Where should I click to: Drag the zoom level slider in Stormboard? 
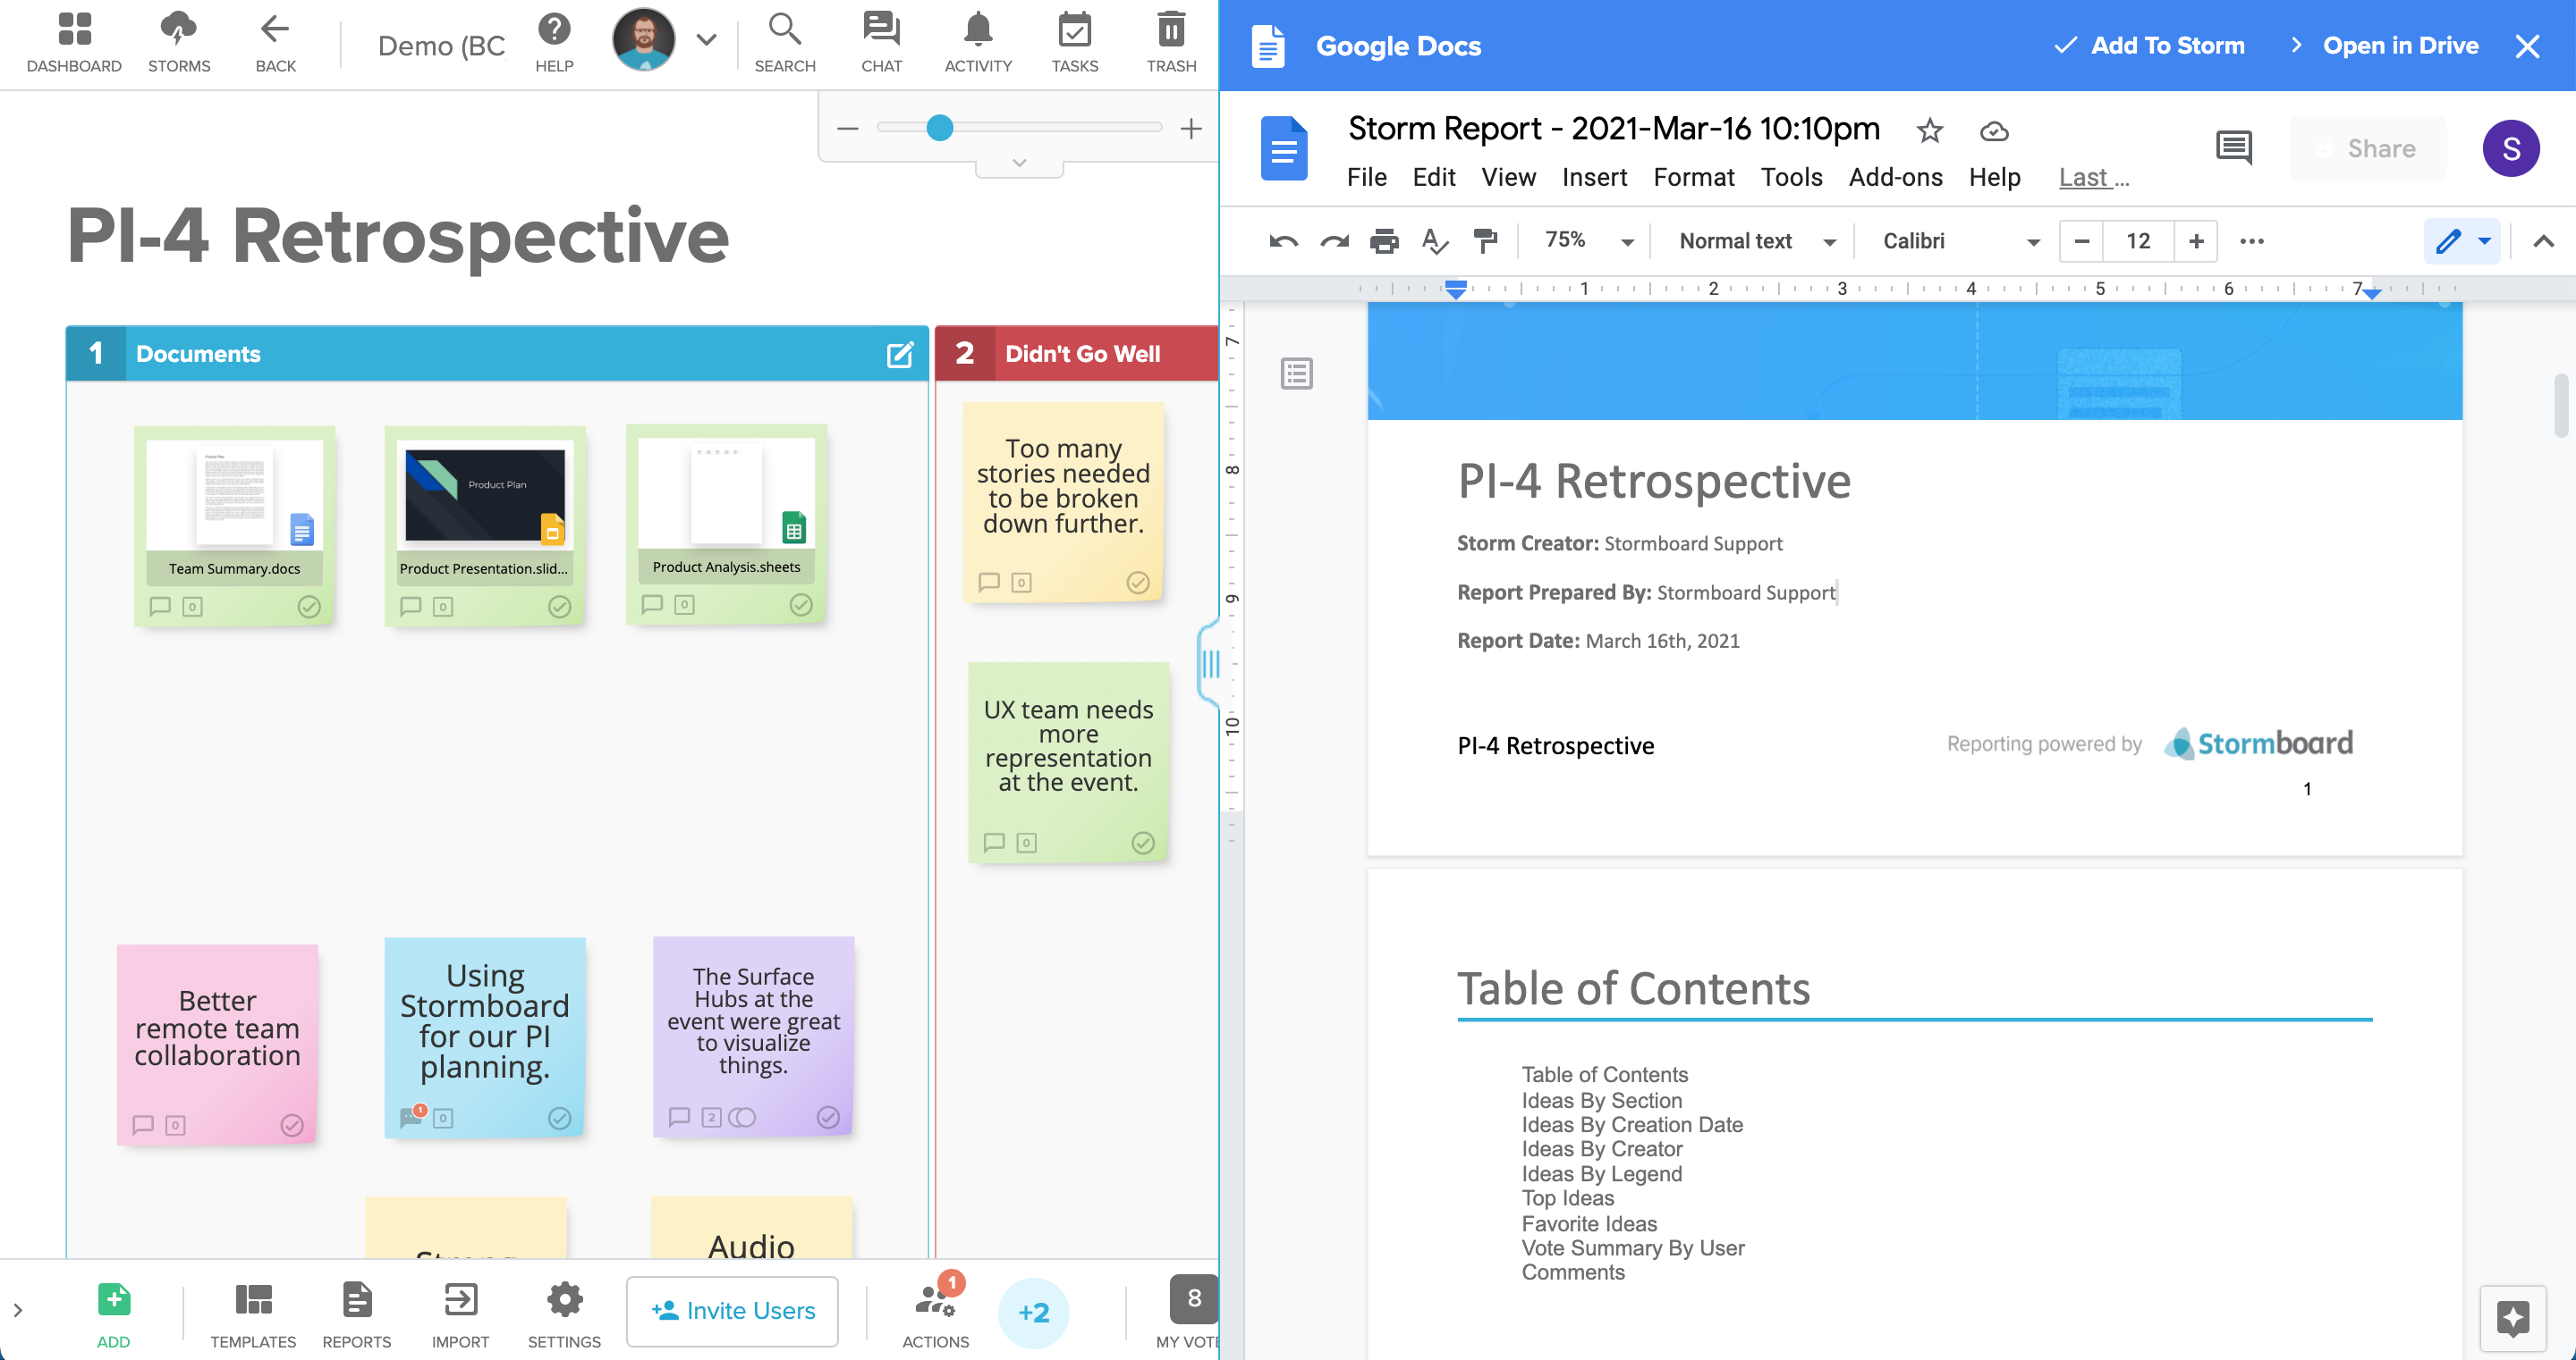coord(937,128)
